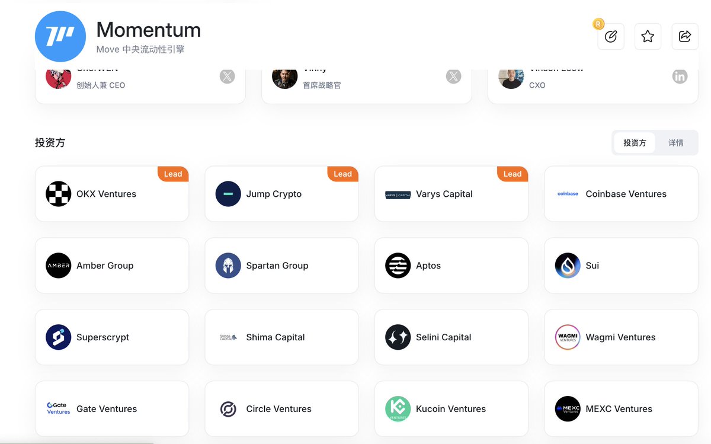Click the Momentum project logo
This screenshot has width=711, height=444.
[x=60, y=37]
